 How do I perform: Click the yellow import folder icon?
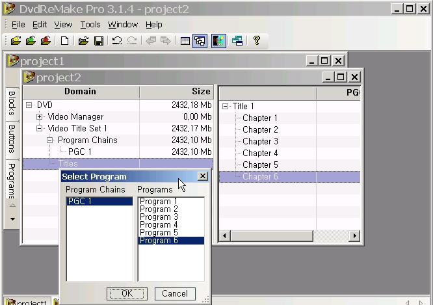pos(16,40)
